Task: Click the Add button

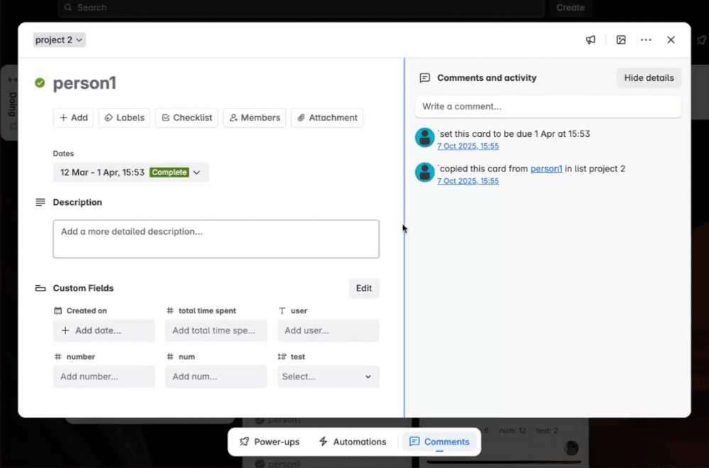Action: tap(73, 118)
